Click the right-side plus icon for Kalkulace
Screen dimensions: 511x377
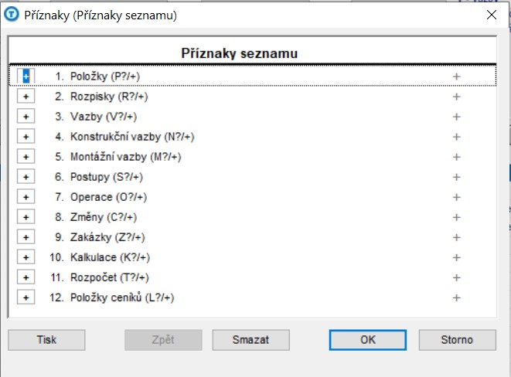tap(456, 257)
